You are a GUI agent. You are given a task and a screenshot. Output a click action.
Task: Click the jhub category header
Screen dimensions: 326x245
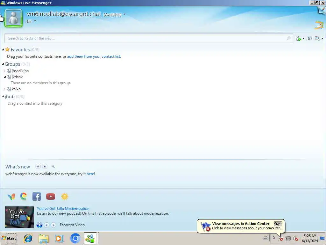(10, 96)
